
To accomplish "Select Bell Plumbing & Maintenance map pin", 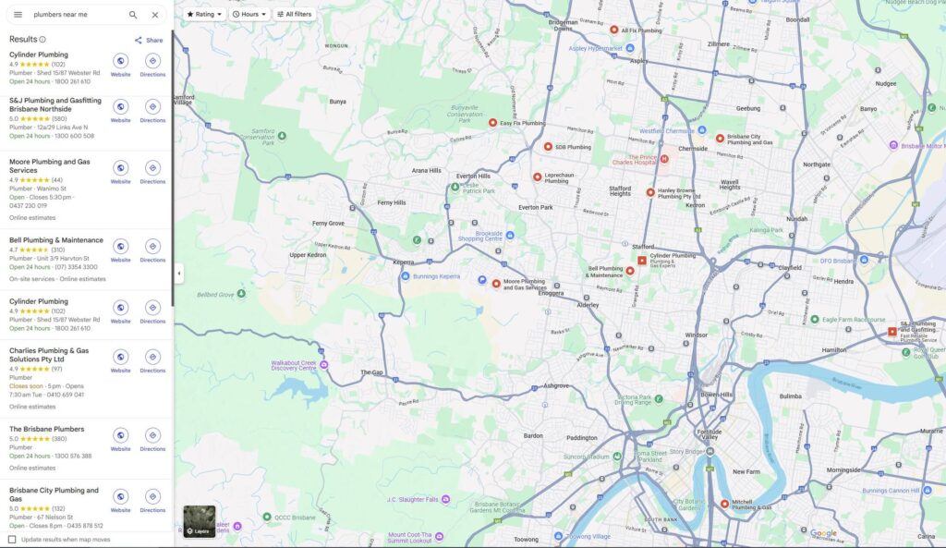I will click(x=630, y=271).
